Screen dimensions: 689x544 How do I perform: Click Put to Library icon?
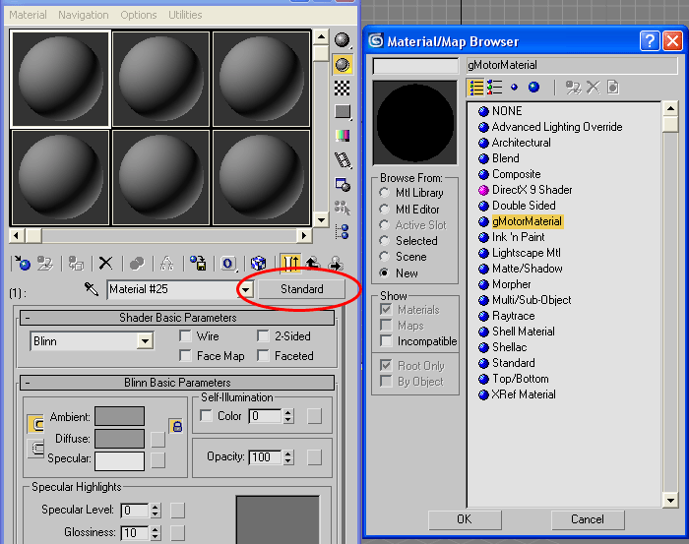[198, 263]
